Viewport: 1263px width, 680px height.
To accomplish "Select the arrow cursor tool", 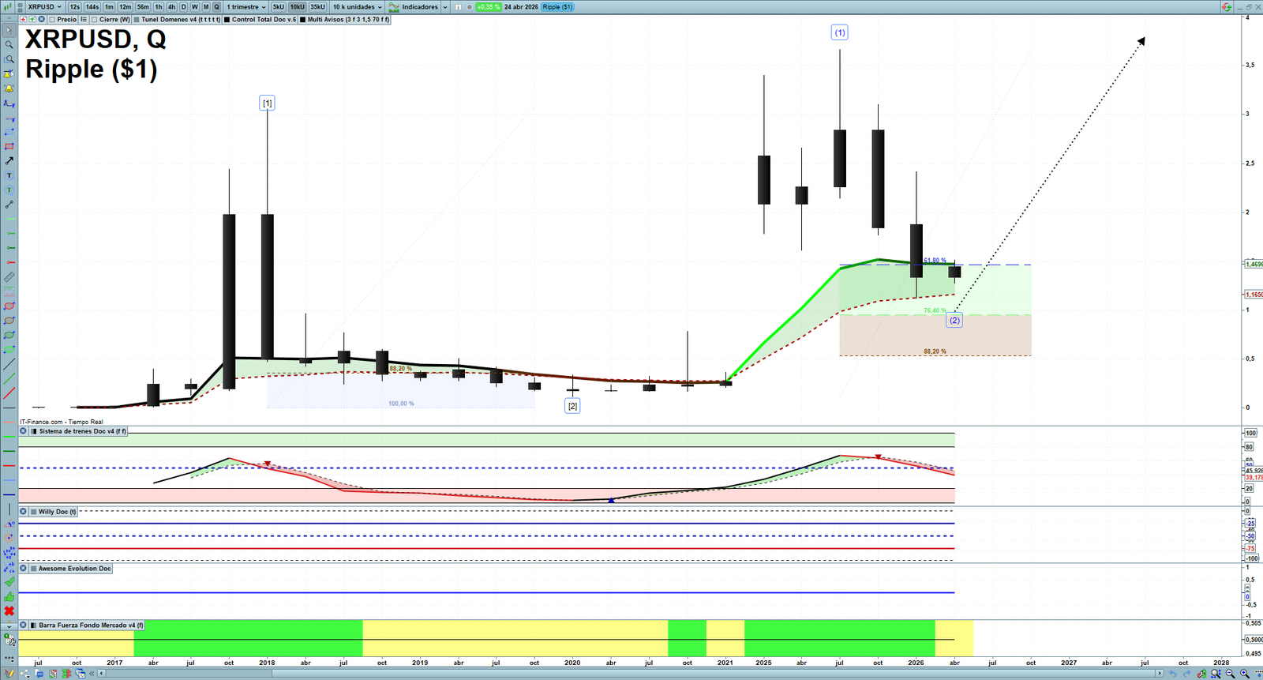I will pos(9,30).
